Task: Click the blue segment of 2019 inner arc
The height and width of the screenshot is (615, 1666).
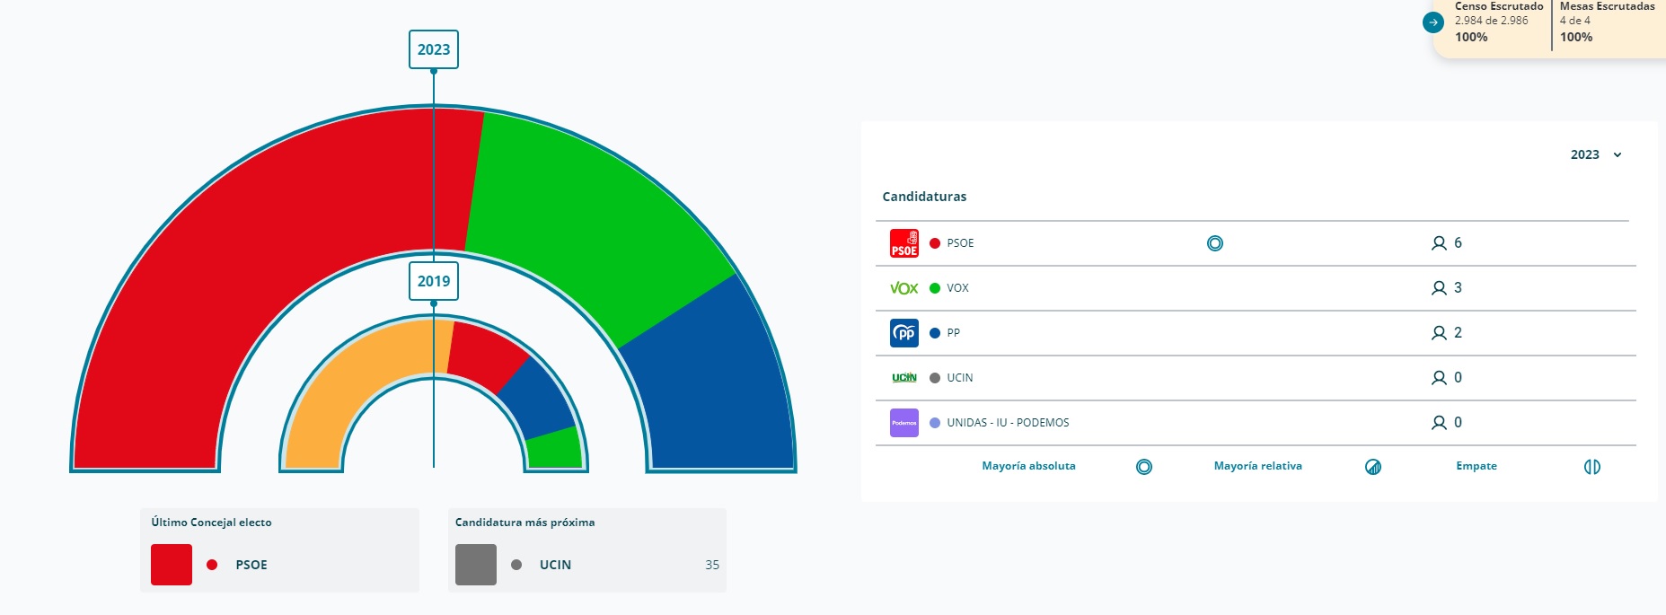Action: (539, 398)
